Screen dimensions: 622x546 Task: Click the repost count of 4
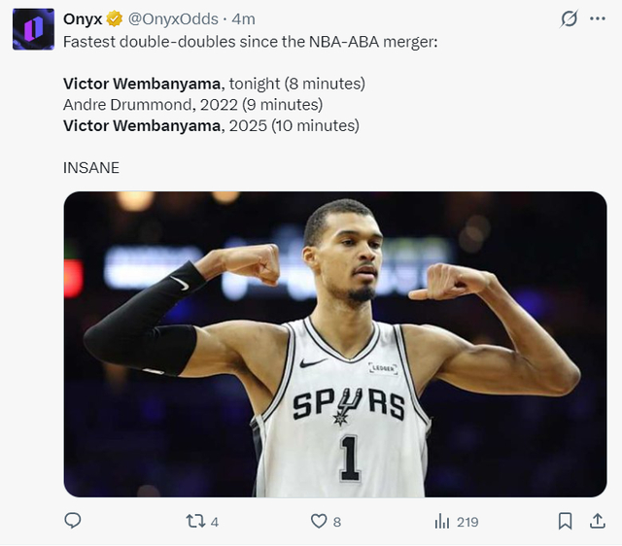tap(214, 522)
